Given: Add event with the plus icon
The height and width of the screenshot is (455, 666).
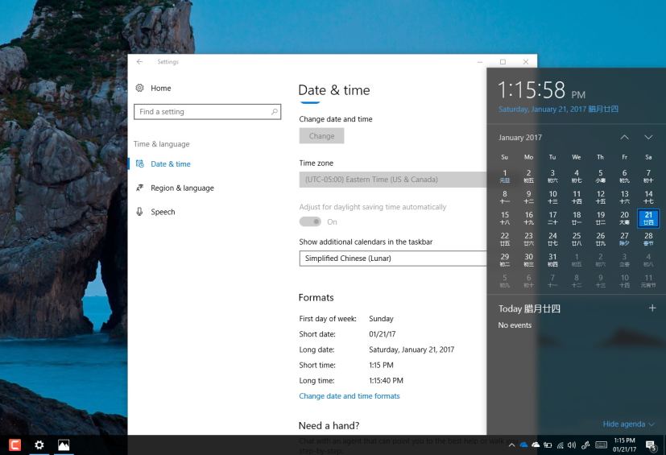Looking at the screenshot, I should point(652,308).
